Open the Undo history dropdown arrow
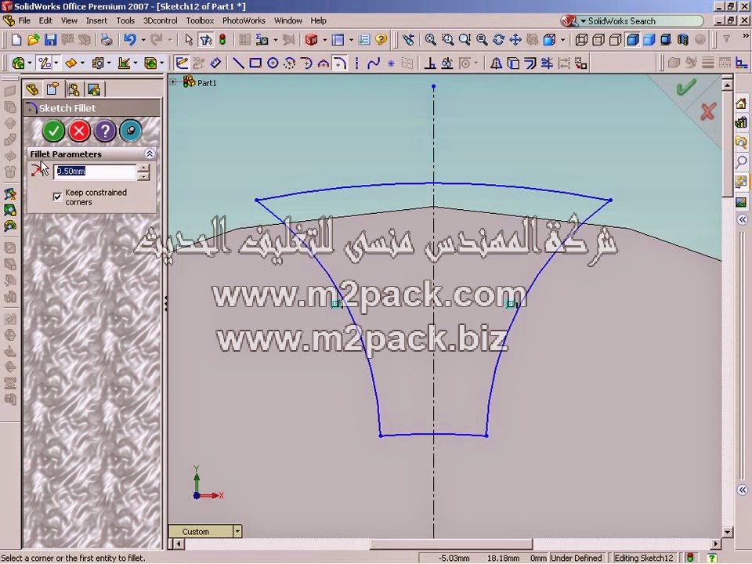This screenshot has width=752, height=564. pyautogui.click(x=143, y=40)
